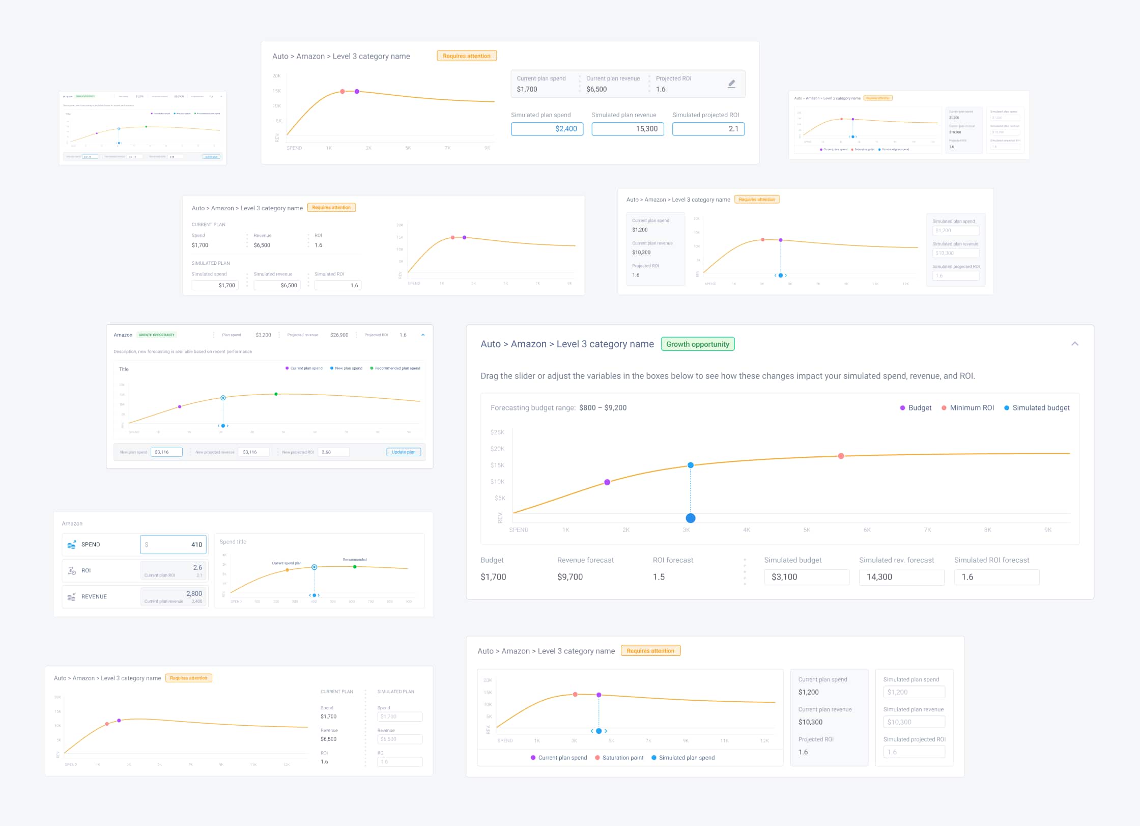
Task: Toggle the Simulated budget legend entry
Action: click(x=1037, y=408)
